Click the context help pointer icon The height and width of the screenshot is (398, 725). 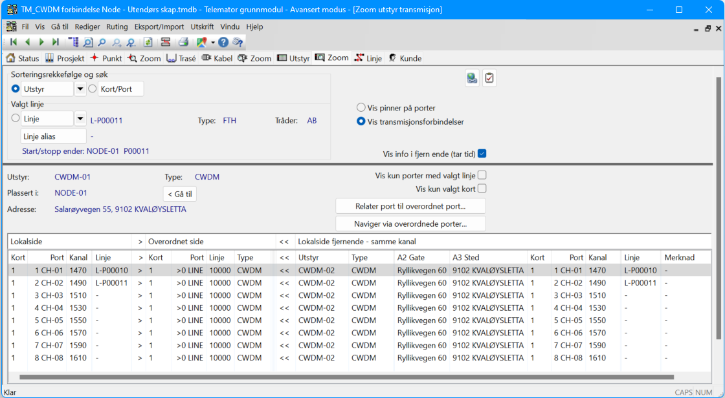coord(238,42)
